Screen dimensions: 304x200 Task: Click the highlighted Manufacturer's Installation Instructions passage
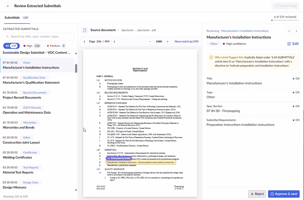click(141, 162)
